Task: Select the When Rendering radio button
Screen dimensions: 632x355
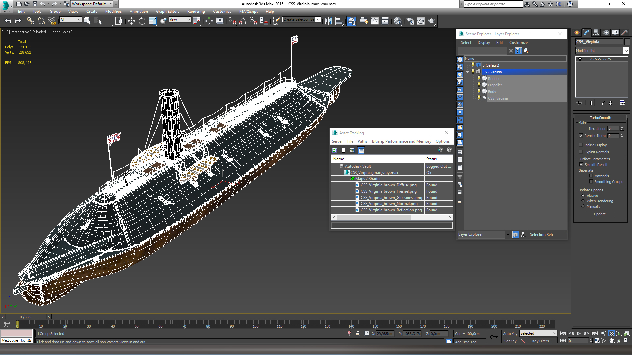Action: [x=583, y=201]
